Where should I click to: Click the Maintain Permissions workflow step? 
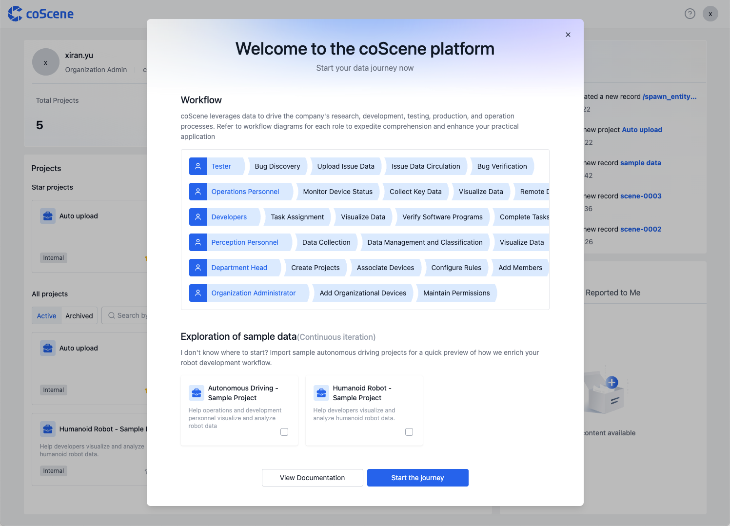(456, 293)
